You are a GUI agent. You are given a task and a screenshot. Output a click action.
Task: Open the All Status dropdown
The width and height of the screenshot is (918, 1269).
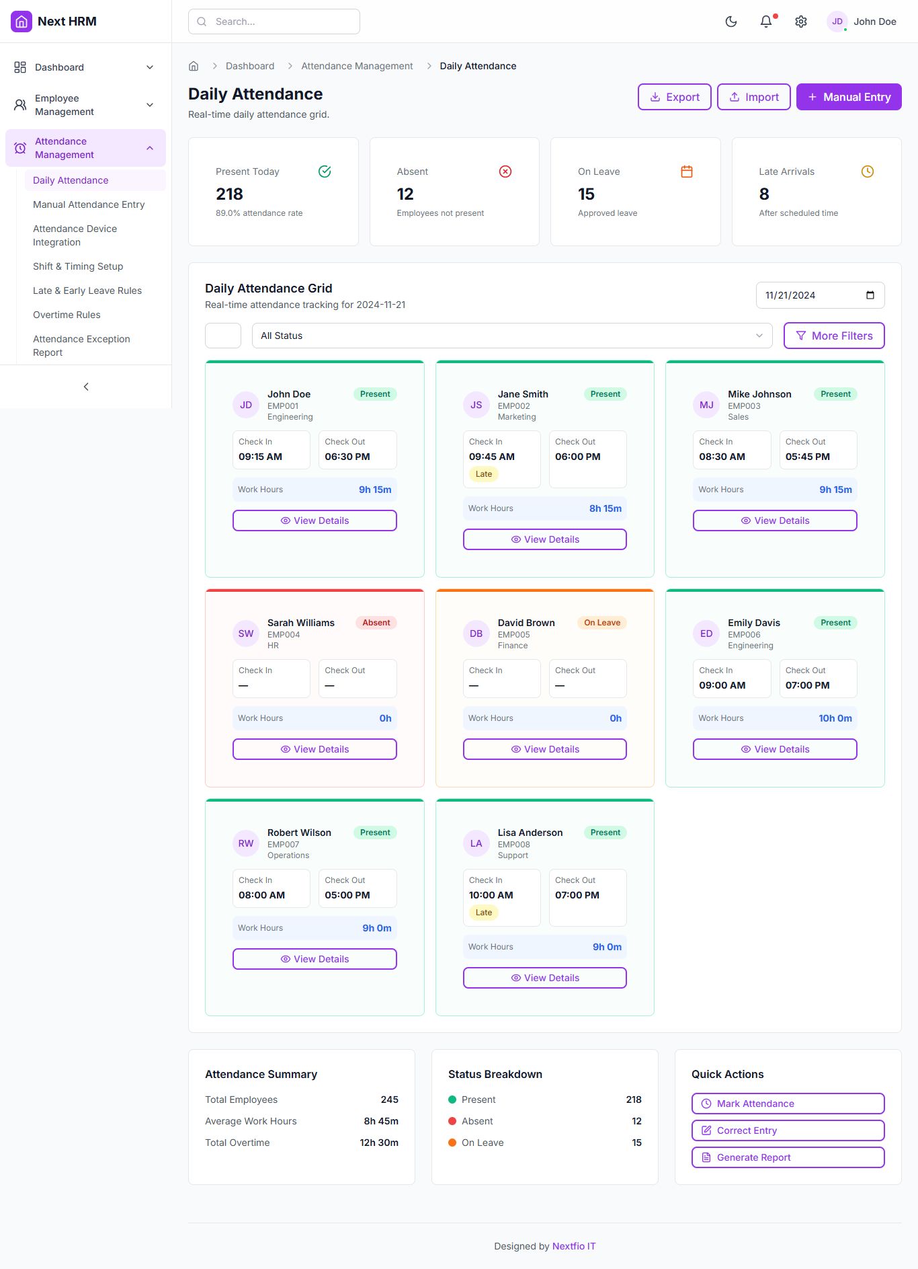[x=511, y=336]
